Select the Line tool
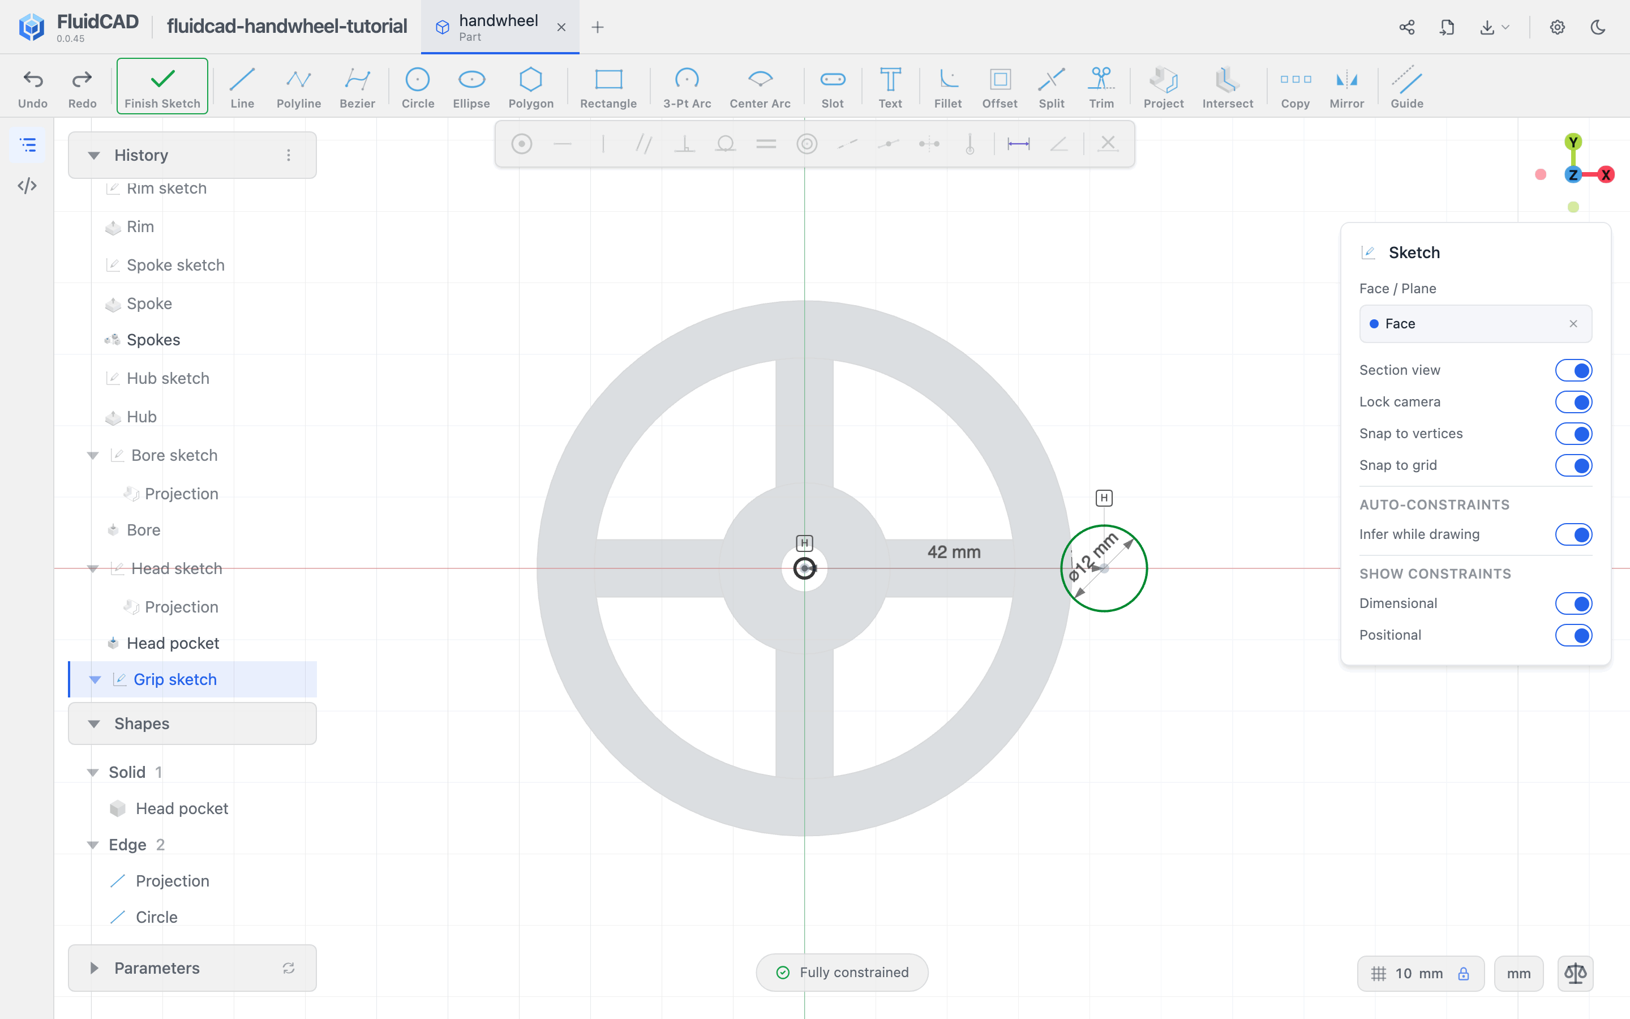Image resolution: width=1630 pixels, height=1019 pixels. point(242,87)
